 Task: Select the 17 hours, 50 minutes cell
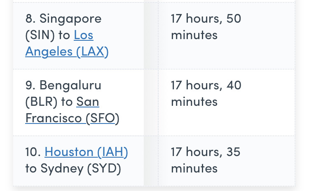[x=227, y=36]
